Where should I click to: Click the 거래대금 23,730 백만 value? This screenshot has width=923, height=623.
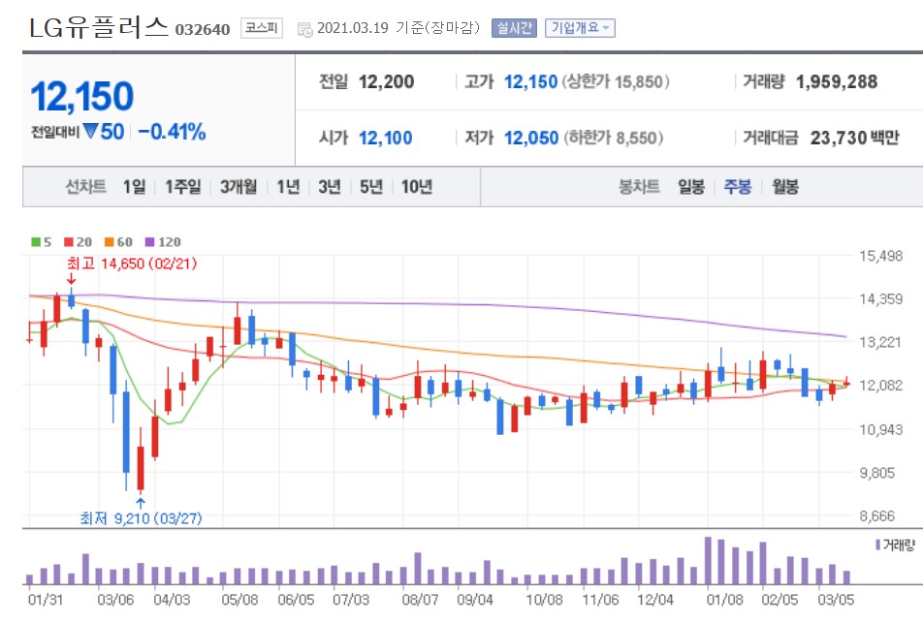(855, 139)
